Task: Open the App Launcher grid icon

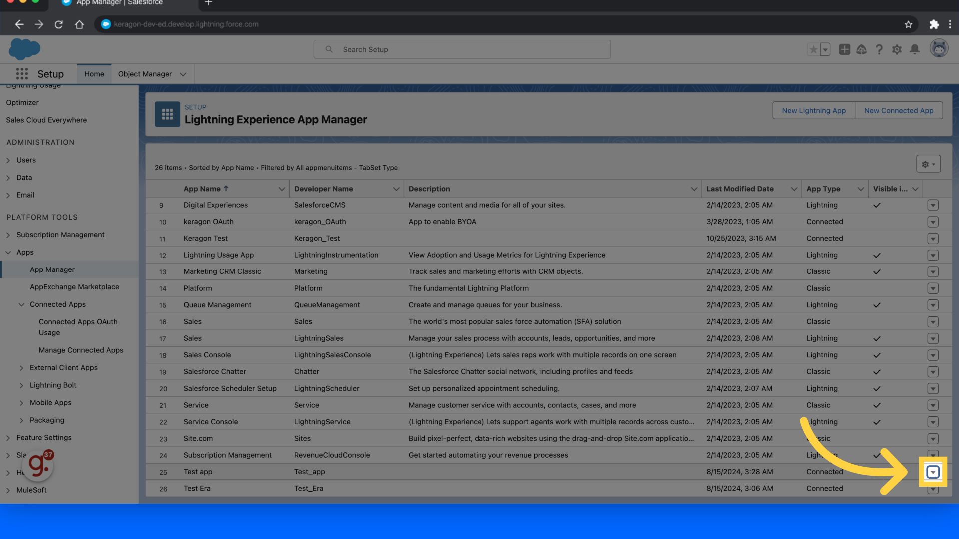Action: pyautogui.click(x=22, y=73)
